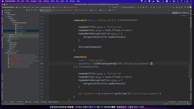194x109 pixels.
Task: Open the Build menu
Action: 52,1
